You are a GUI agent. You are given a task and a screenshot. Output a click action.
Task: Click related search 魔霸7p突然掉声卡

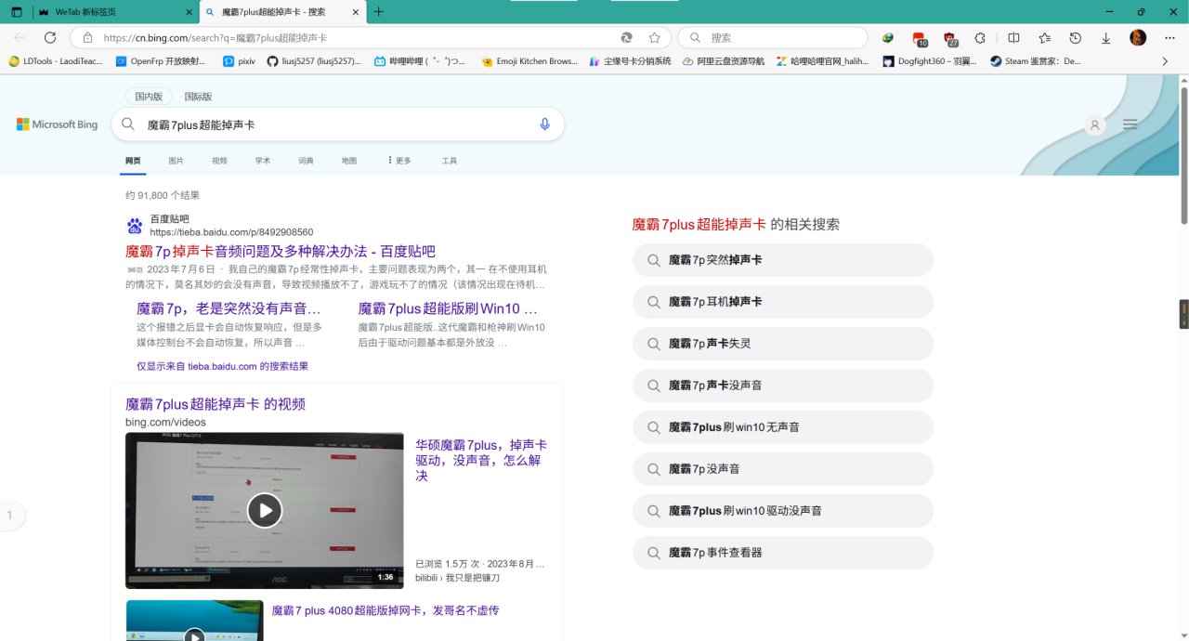point(783,260)
